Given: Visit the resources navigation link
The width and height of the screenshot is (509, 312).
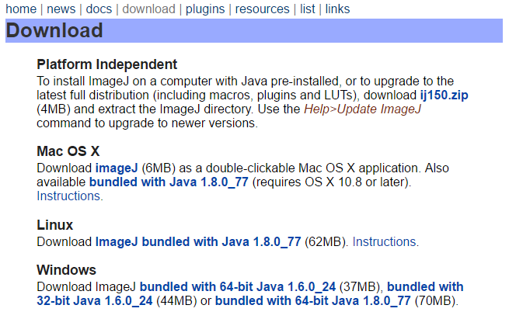Looking at the screenshot, I should [x=262, y=9].
